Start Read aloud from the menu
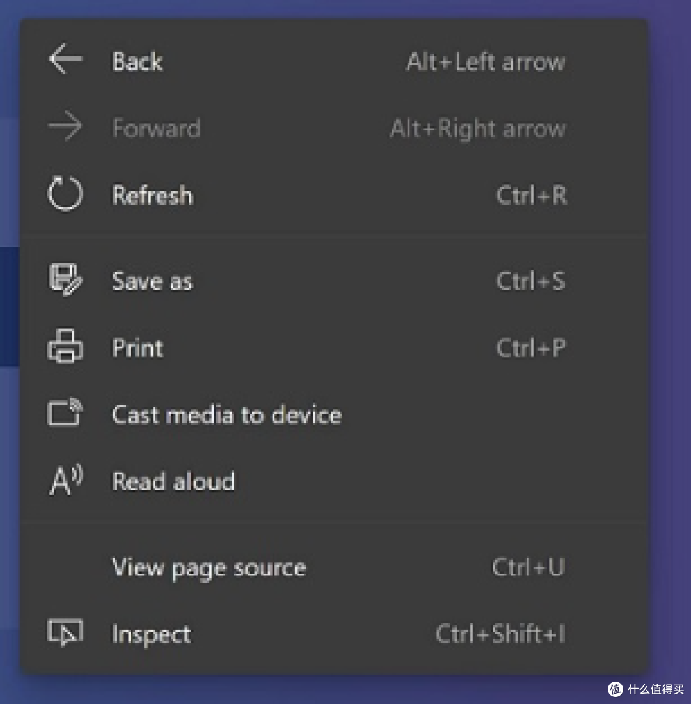The width and height of the screenshot is (691, 704). coord(334,481)
